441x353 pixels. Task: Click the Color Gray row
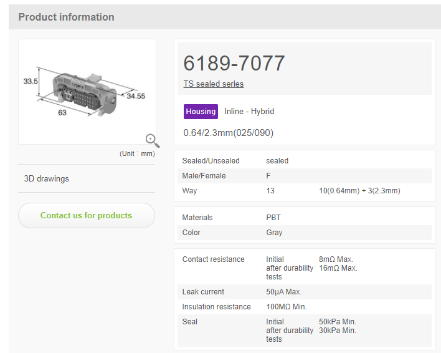click(304, 233)
